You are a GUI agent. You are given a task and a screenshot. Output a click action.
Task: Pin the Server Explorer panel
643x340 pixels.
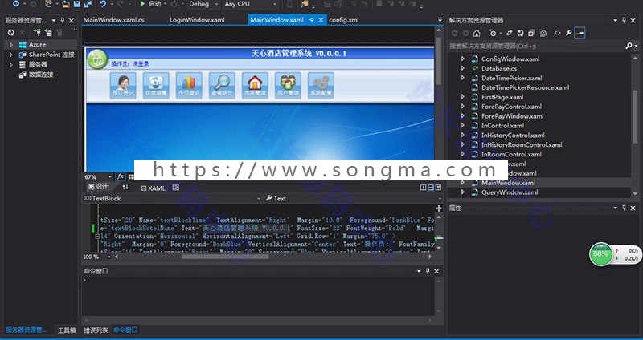click(63, 20)
